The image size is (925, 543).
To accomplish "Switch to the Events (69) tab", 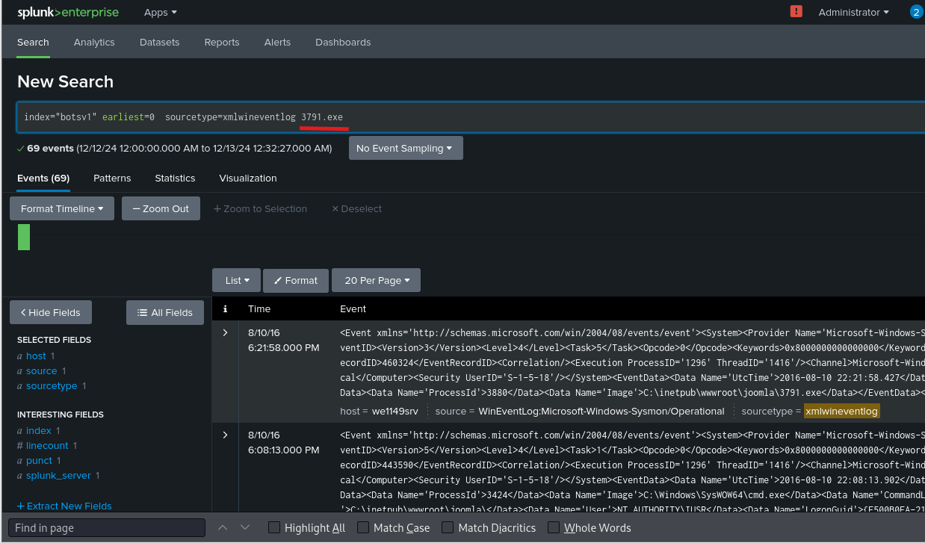I will 43,178.
